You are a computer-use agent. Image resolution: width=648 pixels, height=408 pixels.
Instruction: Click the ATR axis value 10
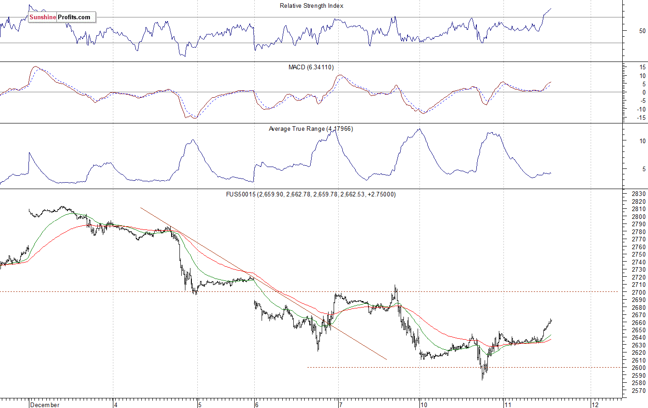(x=642, y=141)
